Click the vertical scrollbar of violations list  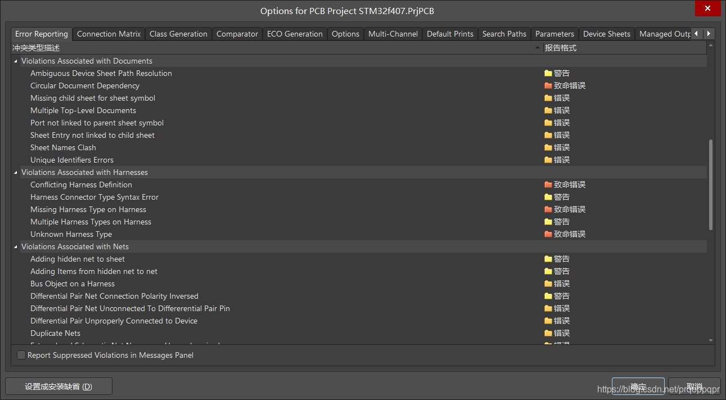(711, 185)
